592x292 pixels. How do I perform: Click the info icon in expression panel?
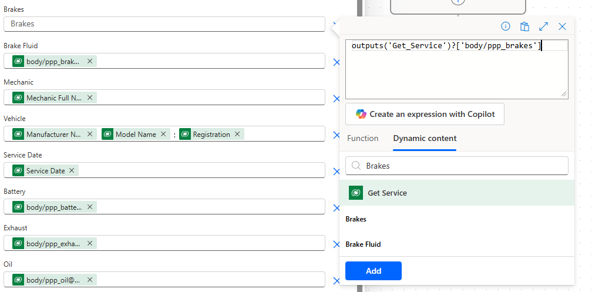(x=506, y=26)
